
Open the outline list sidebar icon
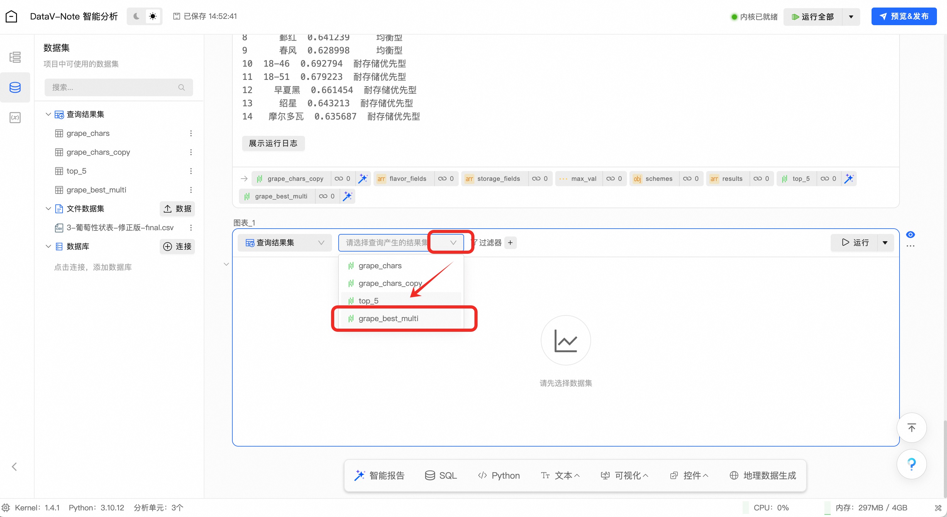point(15,57)
